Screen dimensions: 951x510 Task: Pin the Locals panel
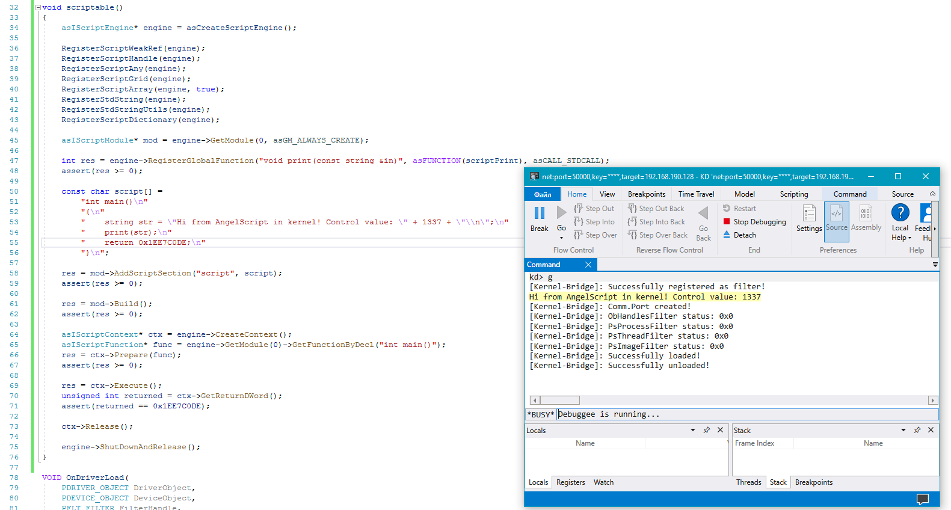coord(707,430)
